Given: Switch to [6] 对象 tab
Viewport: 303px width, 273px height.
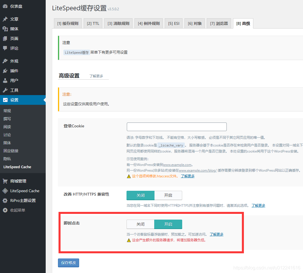Looking at the screenshot, I should 194,23.
